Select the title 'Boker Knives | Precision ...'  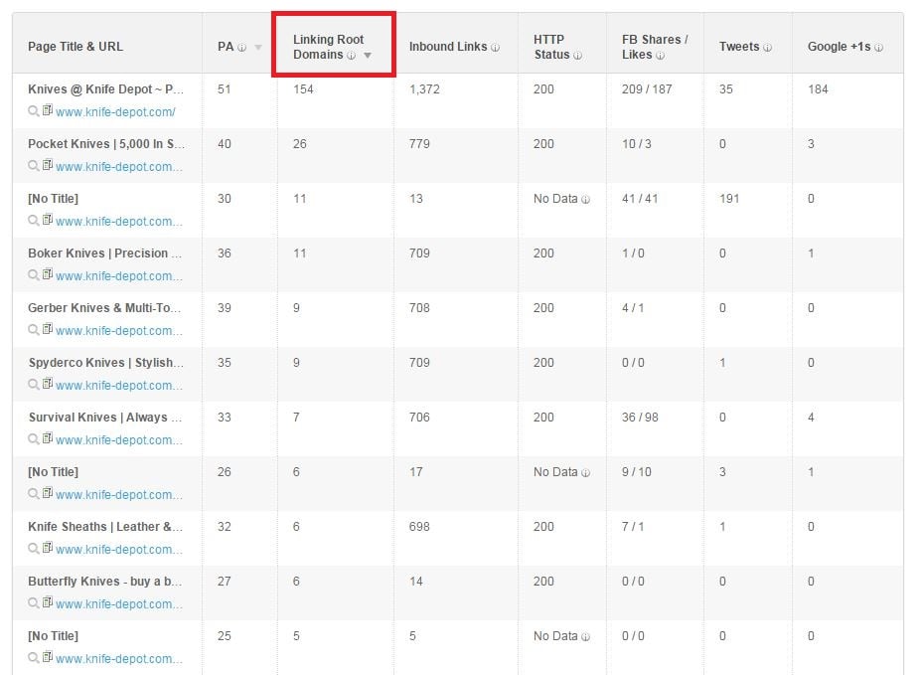click(105, 253)
